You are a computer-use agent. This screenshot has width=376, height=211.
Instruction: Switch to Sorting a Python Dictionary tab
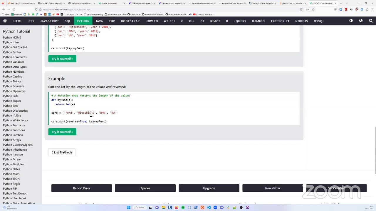tap(263, 3)
